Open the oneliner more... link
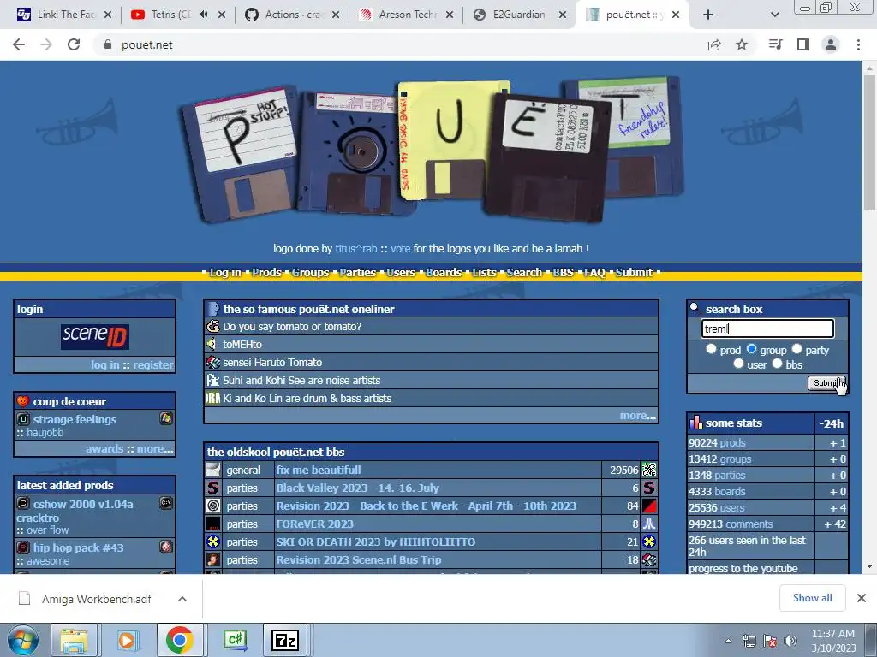This screenshot has height=657, width=877. pos(637,416)
